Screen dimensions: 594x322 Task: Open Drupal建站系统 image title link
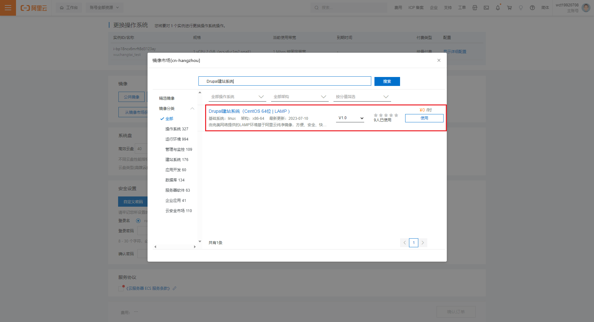point(249,111)
